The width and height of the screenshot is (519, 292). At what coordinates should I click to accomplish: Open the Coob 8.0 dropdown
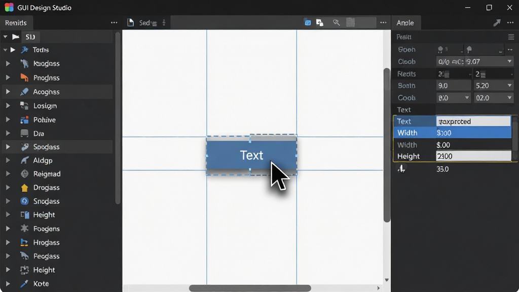[x=467, y=98]
